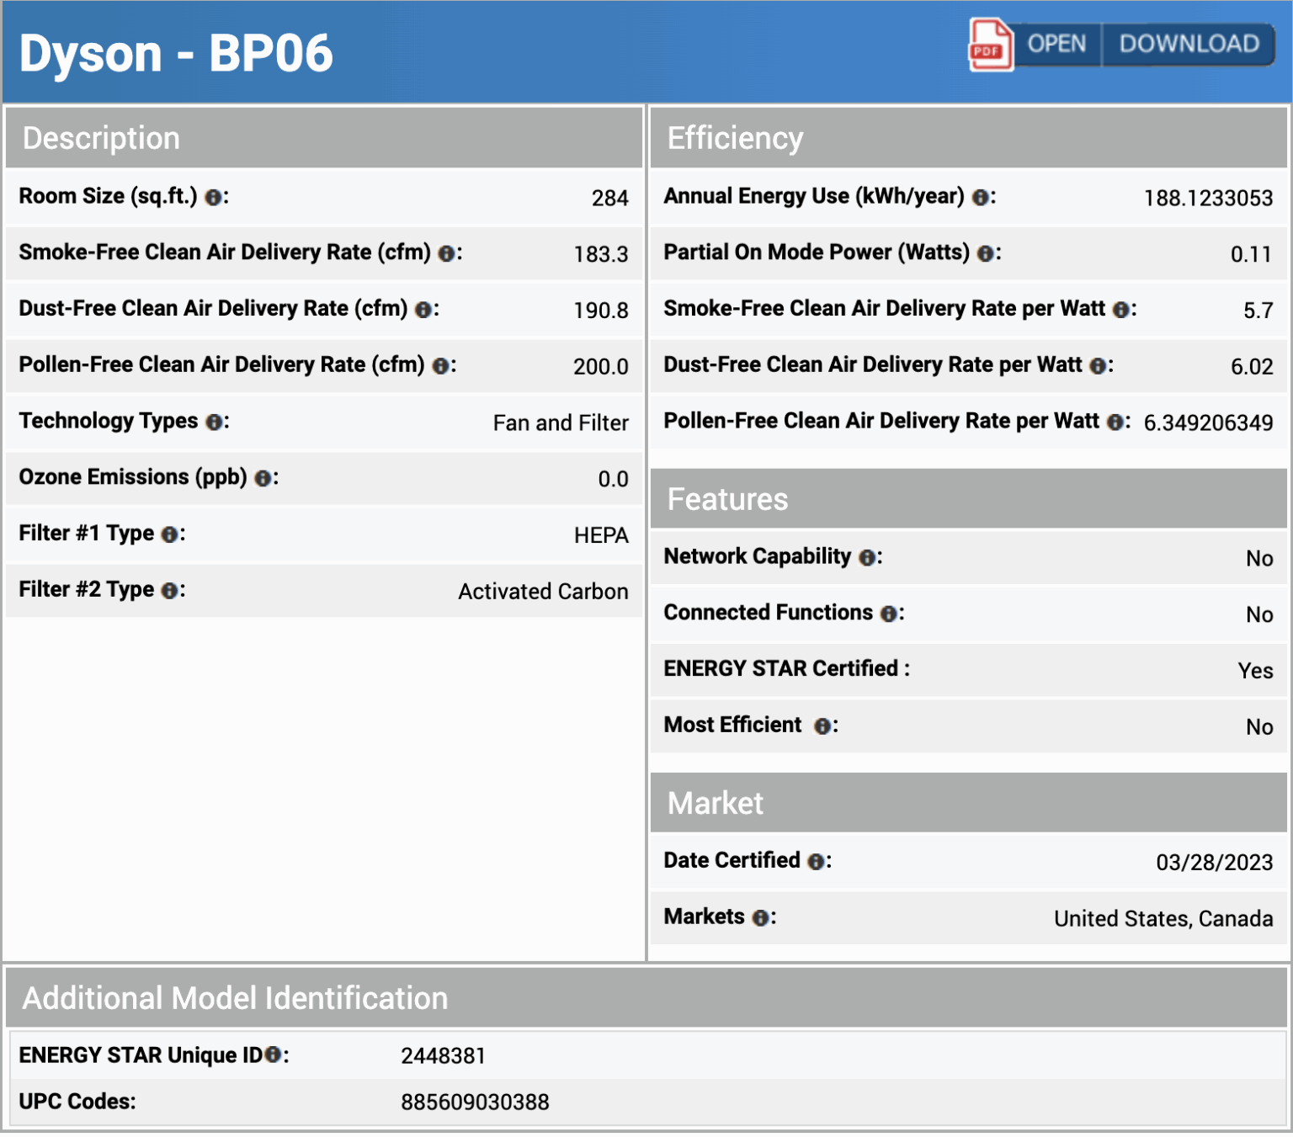
Task: Select the UPC code 885609030388
Action: click(x=475, y=1102)
